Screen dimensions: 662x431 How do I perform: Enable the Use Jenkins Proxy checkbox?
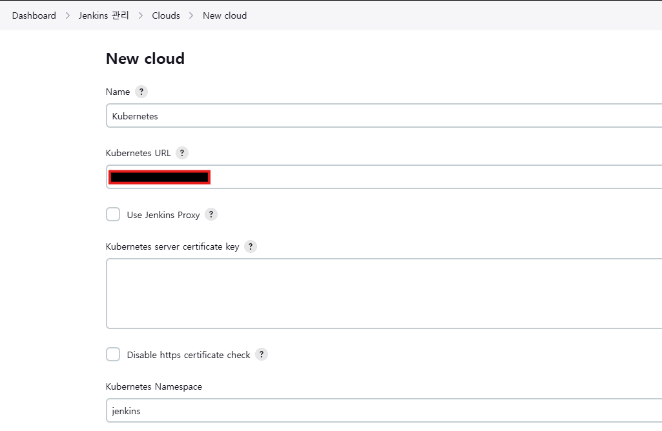113,214
